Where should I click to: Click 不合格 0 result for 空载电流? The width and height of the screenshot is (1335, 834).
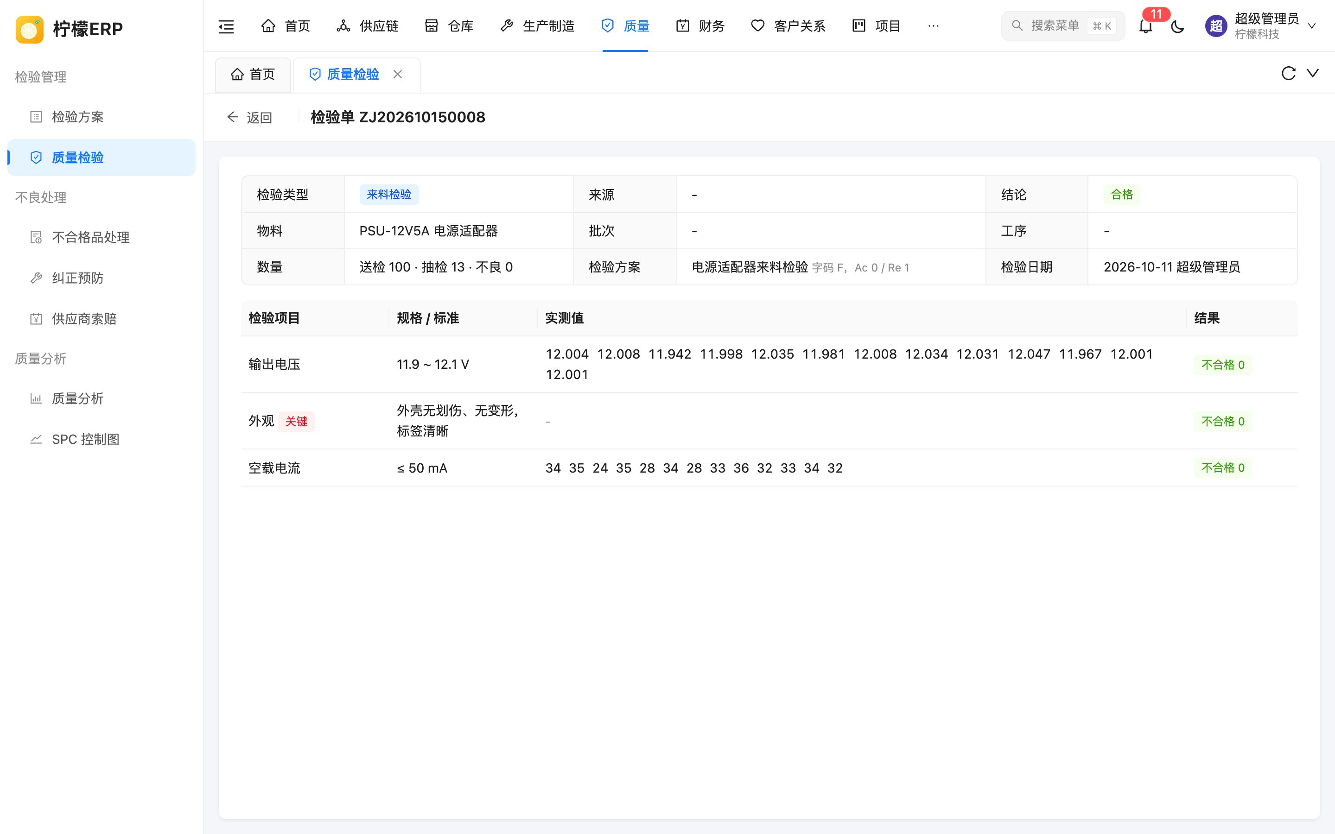click(1222, 468)
